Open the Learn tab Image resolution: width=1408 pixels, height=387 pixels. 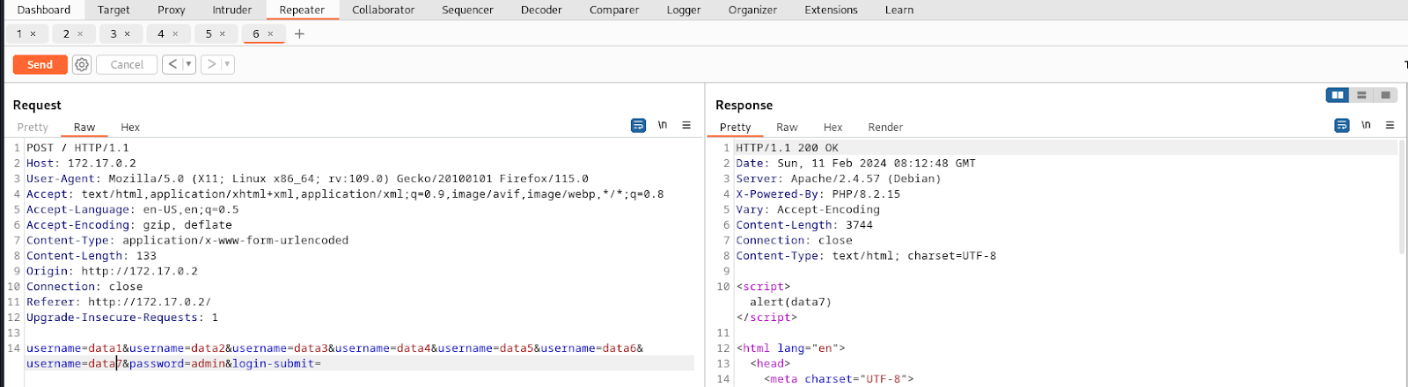[x=899, y=10]
